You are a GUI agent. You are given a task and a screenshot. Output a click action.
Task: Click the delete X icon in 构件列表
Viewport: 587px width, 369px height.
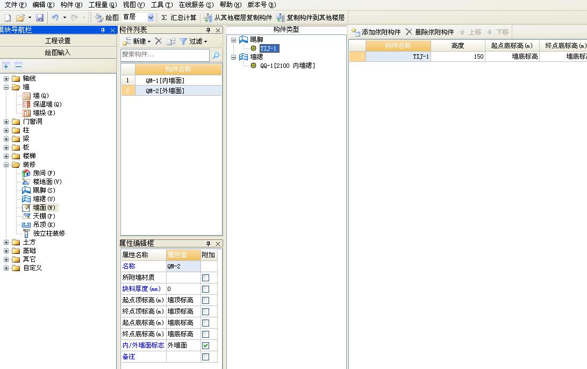[x=159, y=41]
